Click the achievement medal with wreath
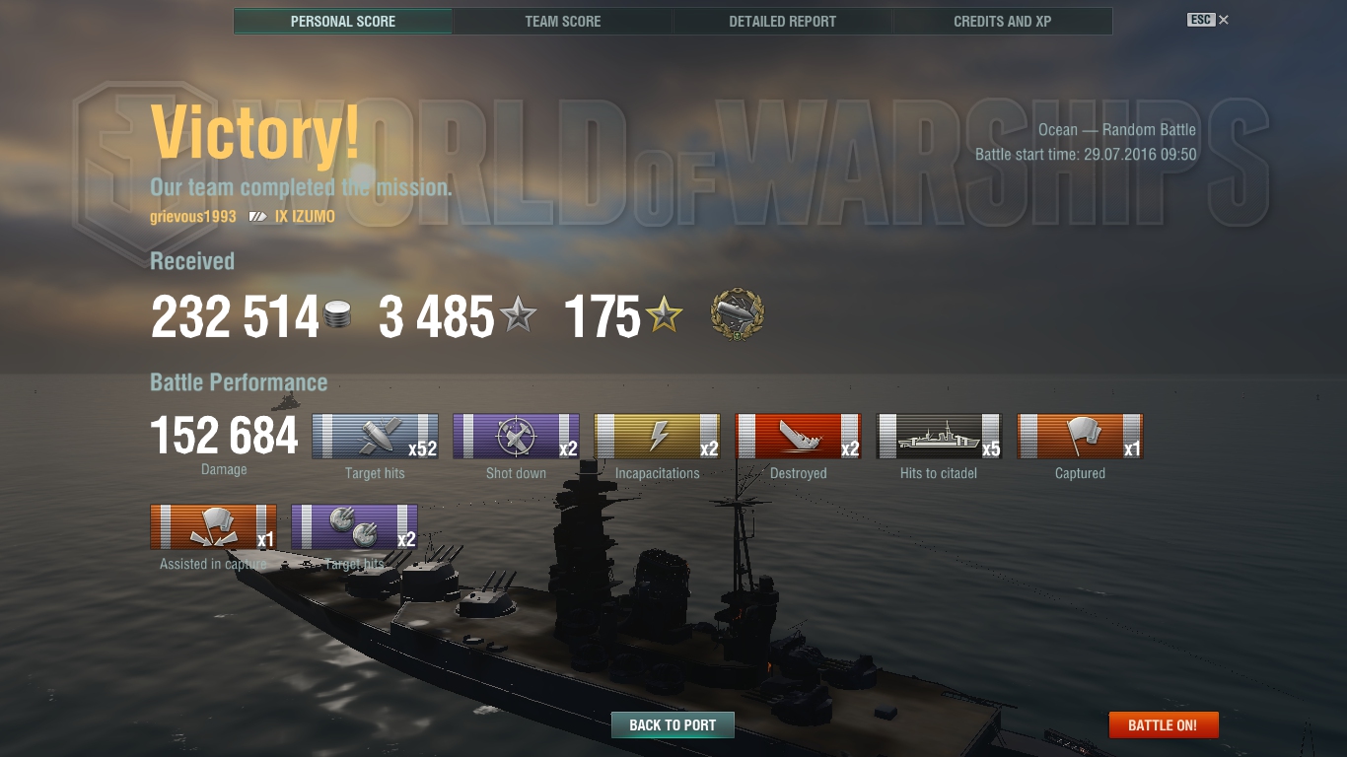The width and height of the screenshot is (1347, 757). 737,315
